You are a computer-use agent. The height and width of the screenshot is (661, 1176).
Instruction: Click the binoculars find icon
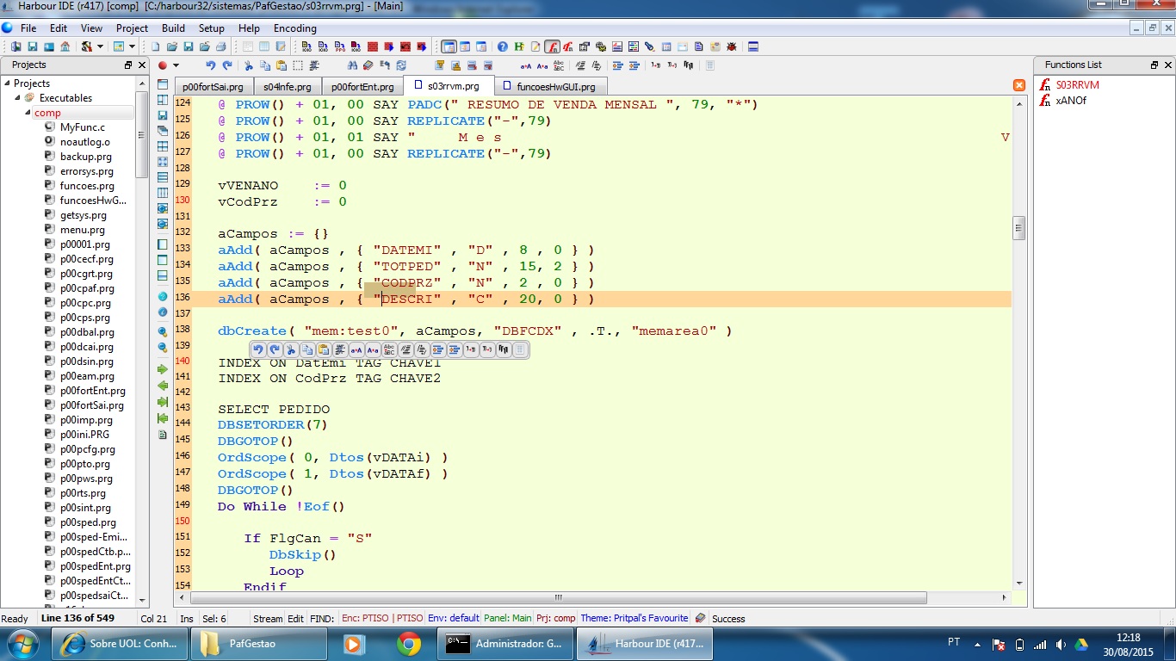[353, 65]
